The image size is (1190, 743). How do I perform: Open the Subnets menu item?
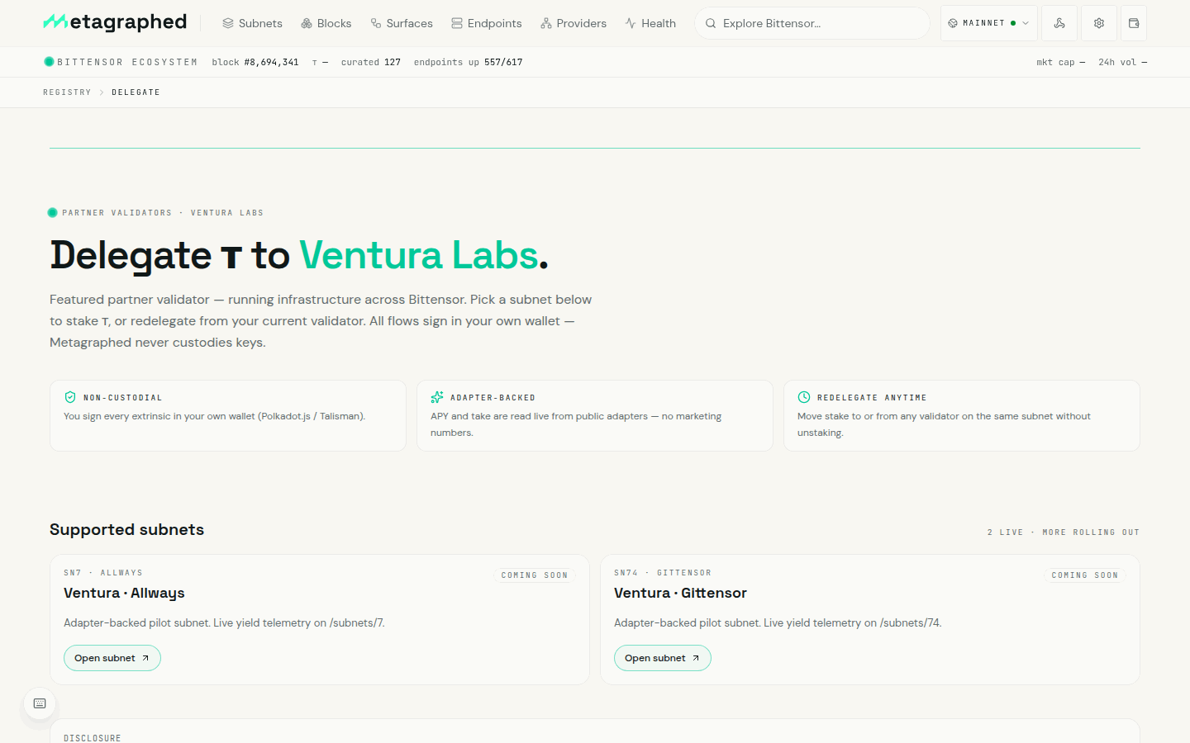[252, 23]
